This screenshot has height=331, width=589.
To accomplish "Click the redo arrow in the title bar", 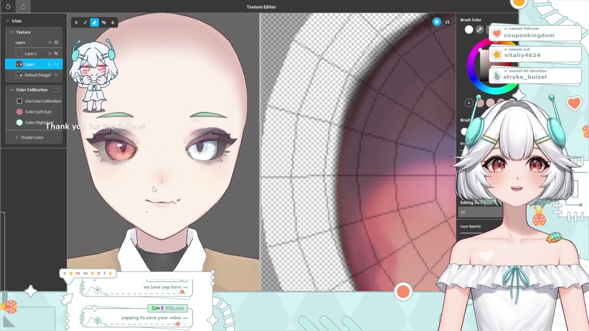I will click(23, 6).
